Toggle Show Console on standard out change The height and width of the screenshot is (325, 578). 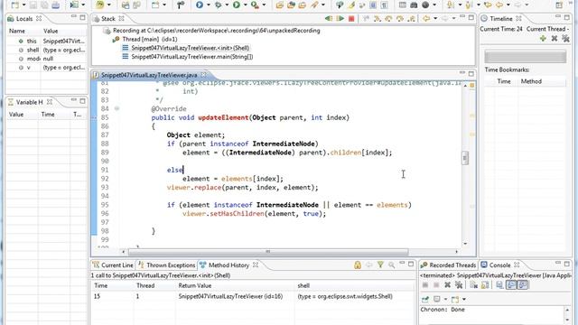point(511,285)
